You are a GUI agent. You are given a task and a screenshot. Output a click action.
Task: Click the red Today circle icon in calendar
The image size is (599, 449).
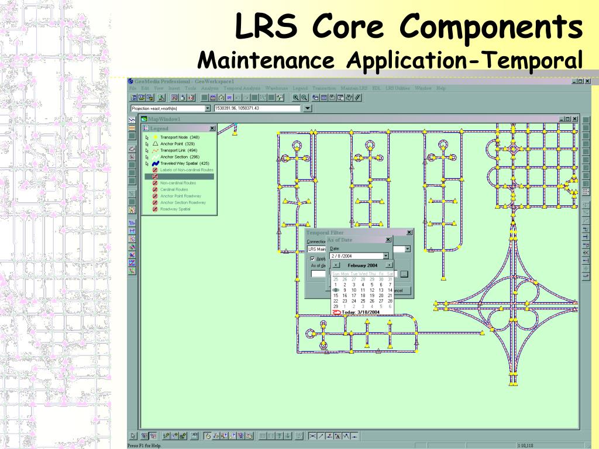point(336,312)
